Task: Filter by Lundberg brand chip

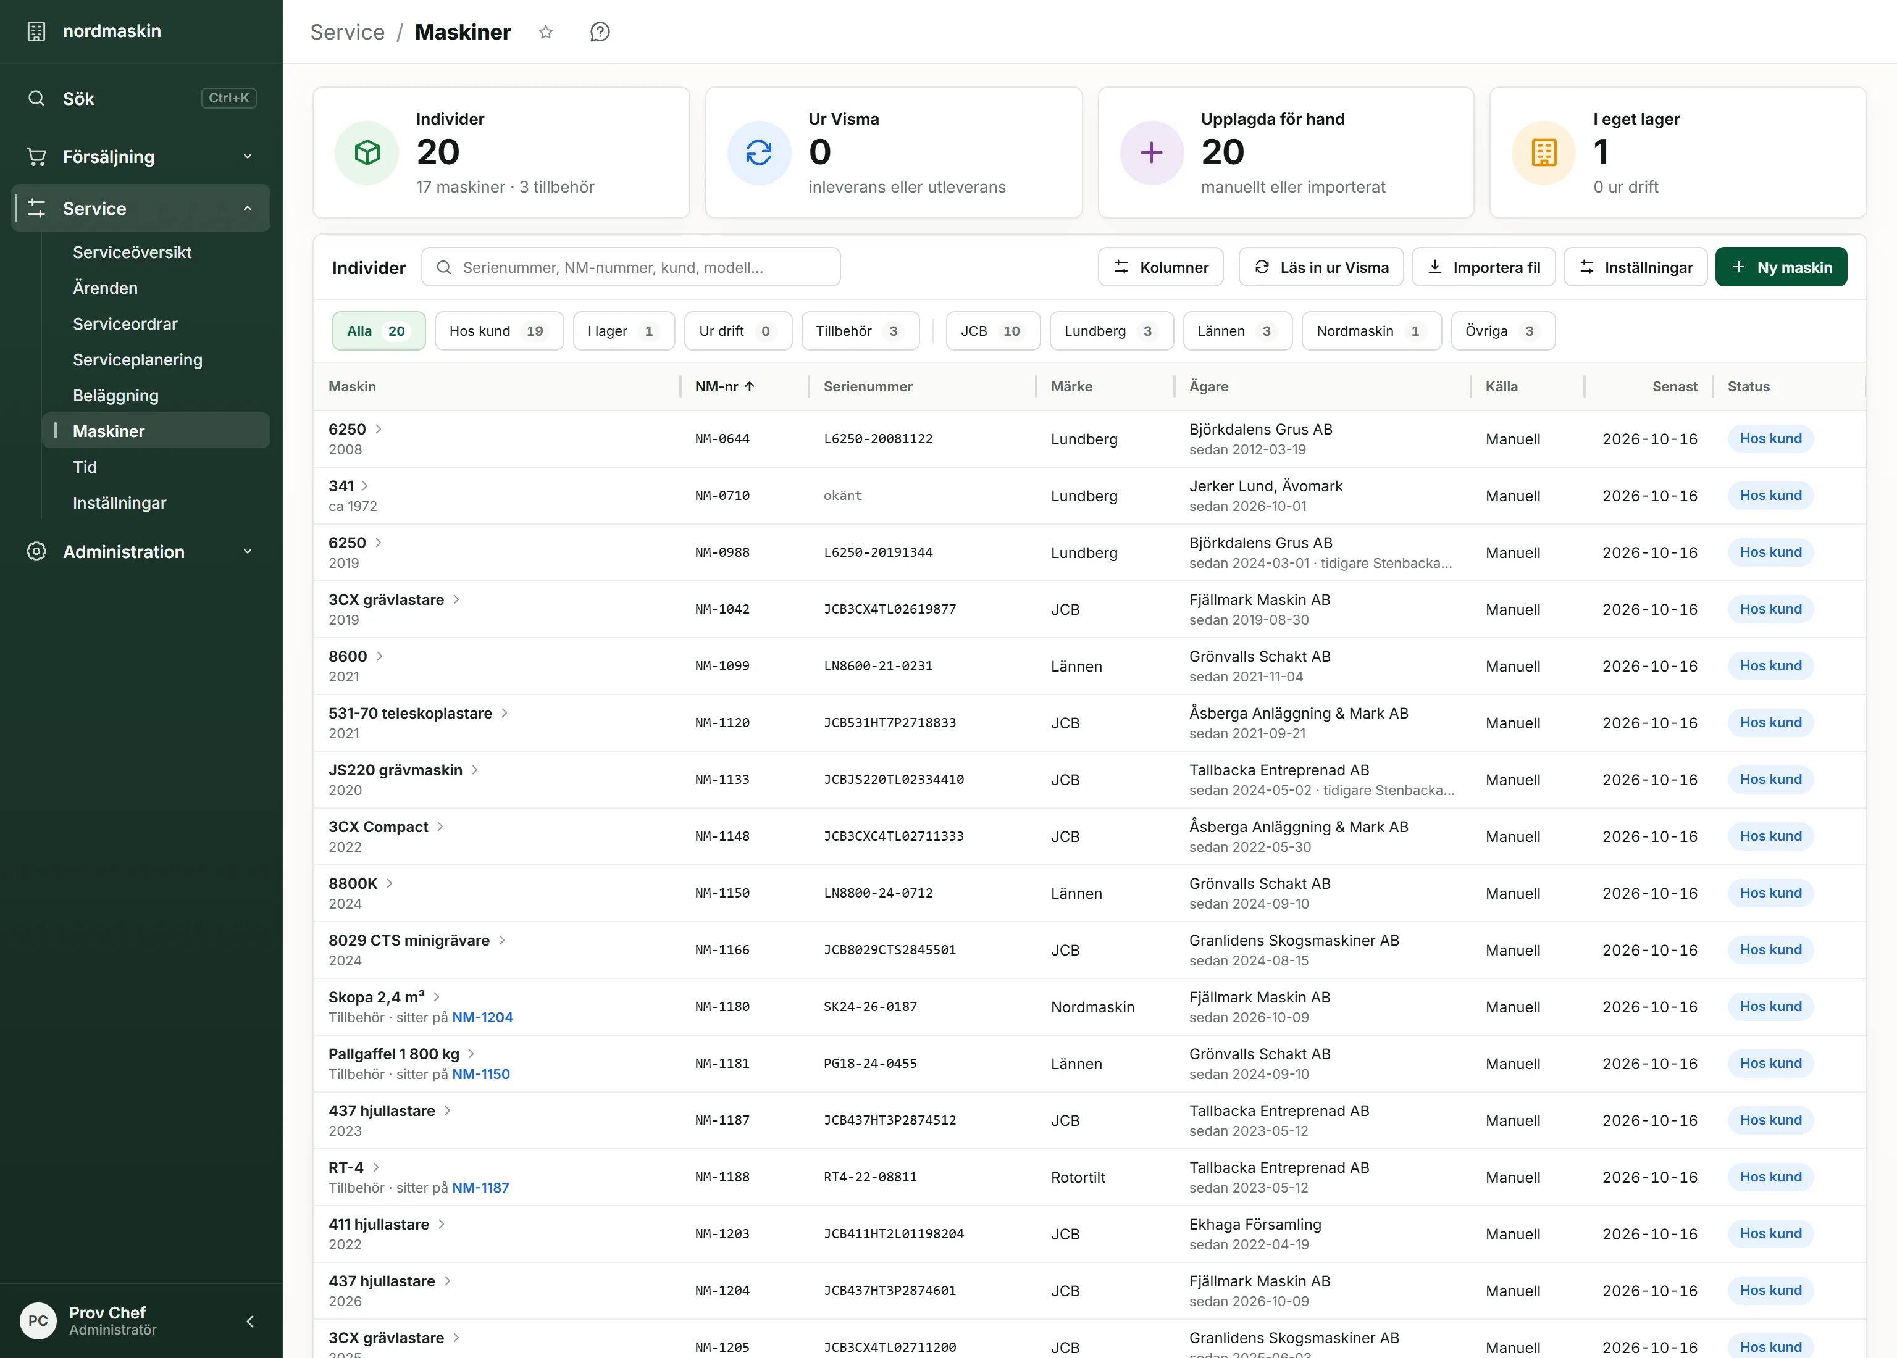Action: (1112, 331)
